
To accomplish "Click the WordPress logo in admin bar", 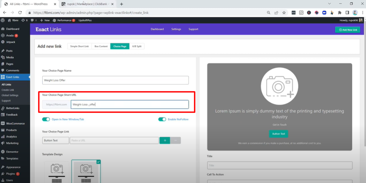I will pos(3,20).
